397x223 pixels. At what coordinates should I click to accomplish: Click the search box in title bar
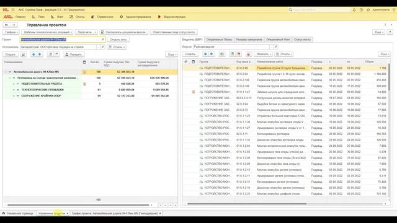[319, 10]
